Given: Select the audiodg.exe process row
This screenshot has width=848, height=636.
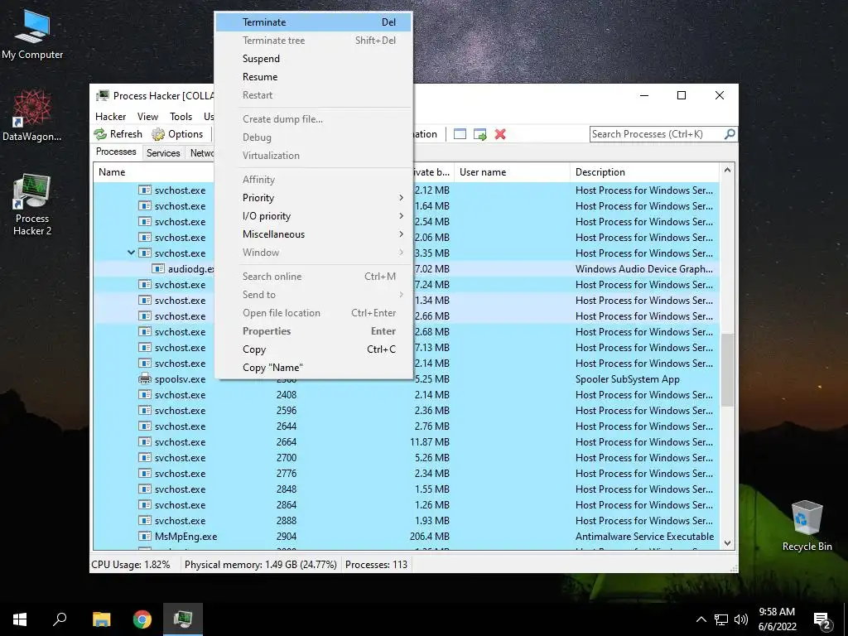Looking at the screenshot, I should 406,269.
